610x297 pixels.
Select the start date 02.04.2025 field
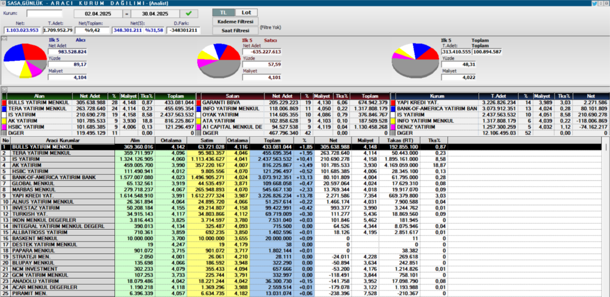pos(98,14)
